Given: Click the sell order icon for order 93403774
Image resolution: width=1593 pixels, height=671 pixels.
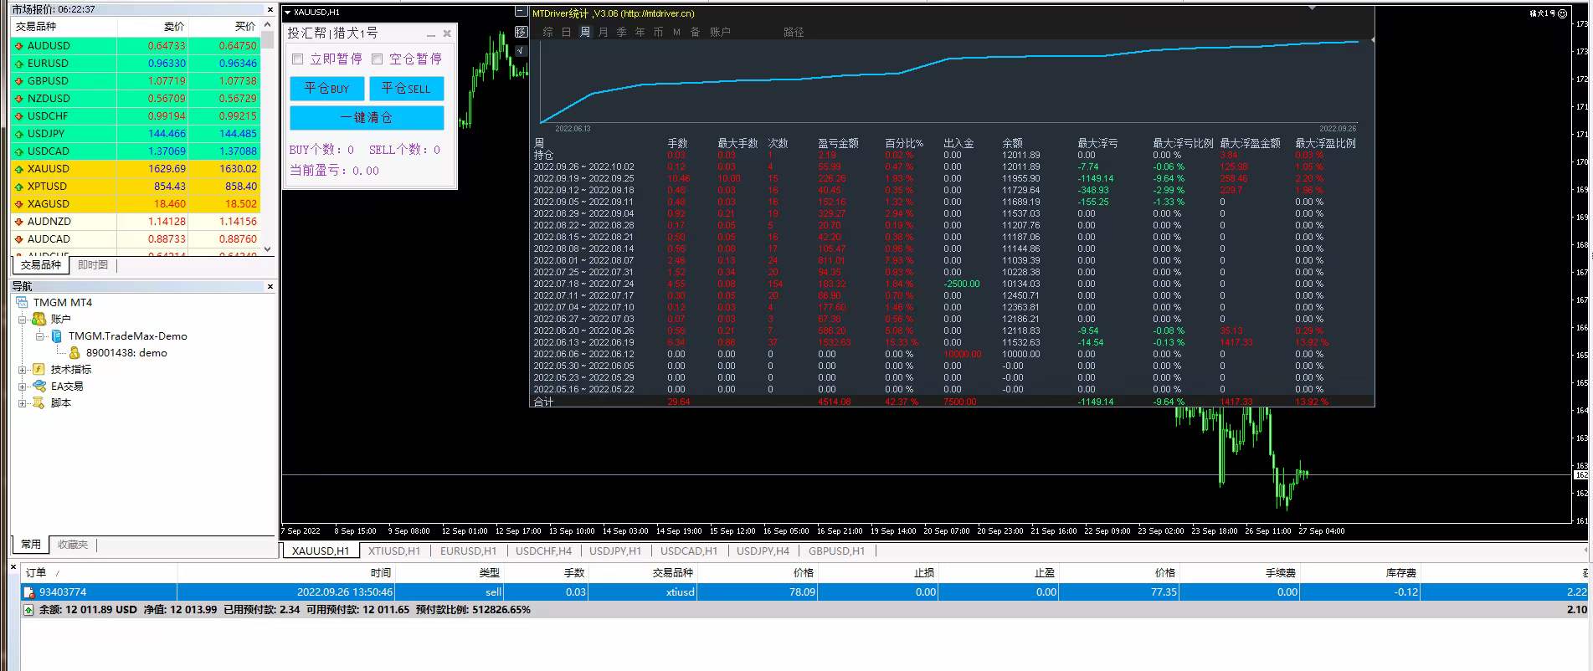Looking at the screenshot, I should pos(29,592).
